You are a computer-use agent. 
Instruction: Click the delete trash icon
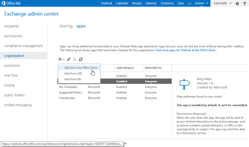(74, 59)
